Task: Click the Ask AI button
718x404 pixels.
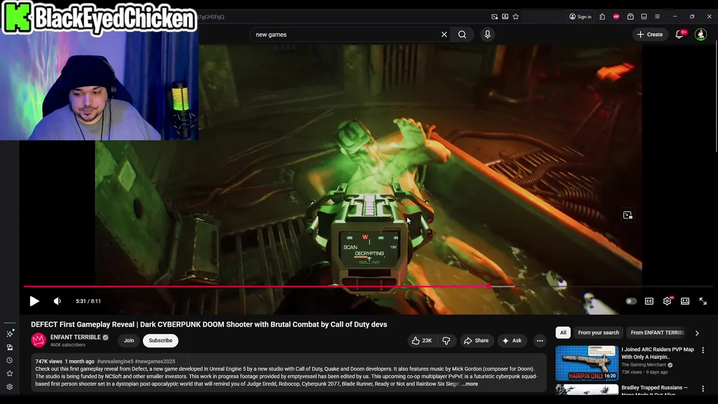Action: (x=512, y=341)
